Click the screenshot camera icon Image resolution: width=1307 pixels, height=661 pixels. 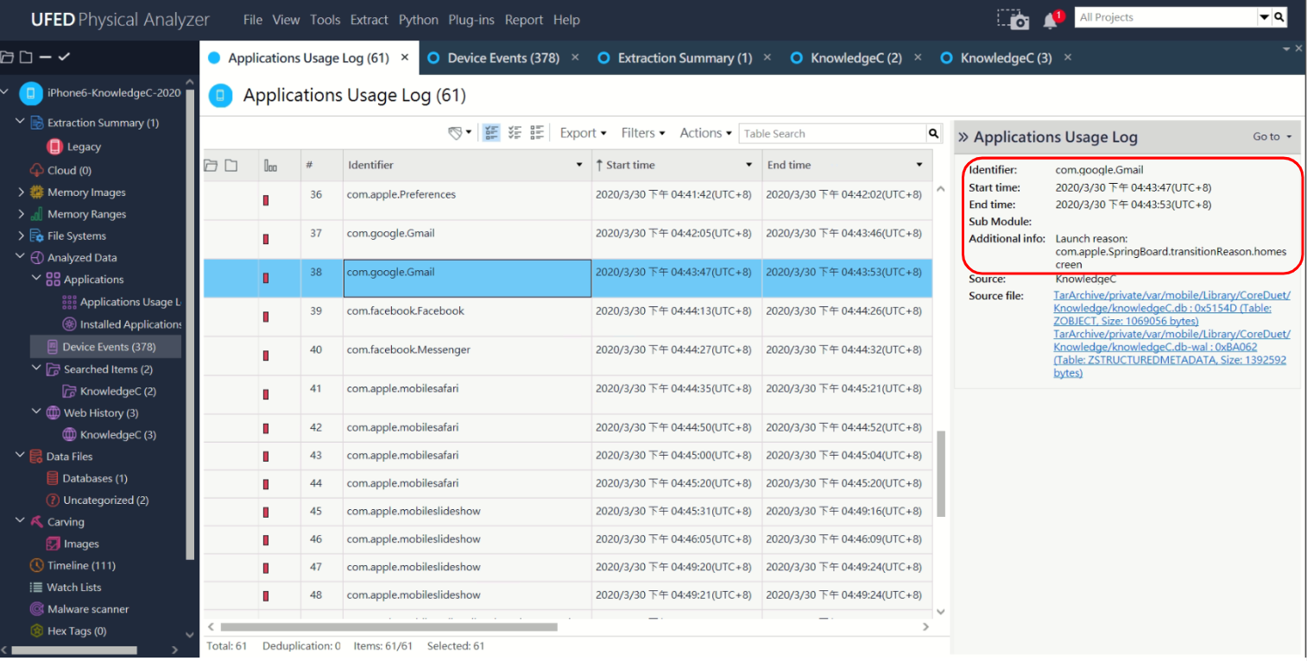1013,19
